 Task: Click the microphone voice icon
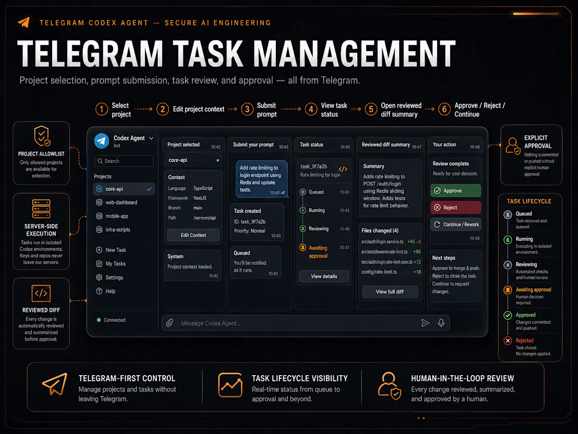pyautogui.click(x=441, y=323)
